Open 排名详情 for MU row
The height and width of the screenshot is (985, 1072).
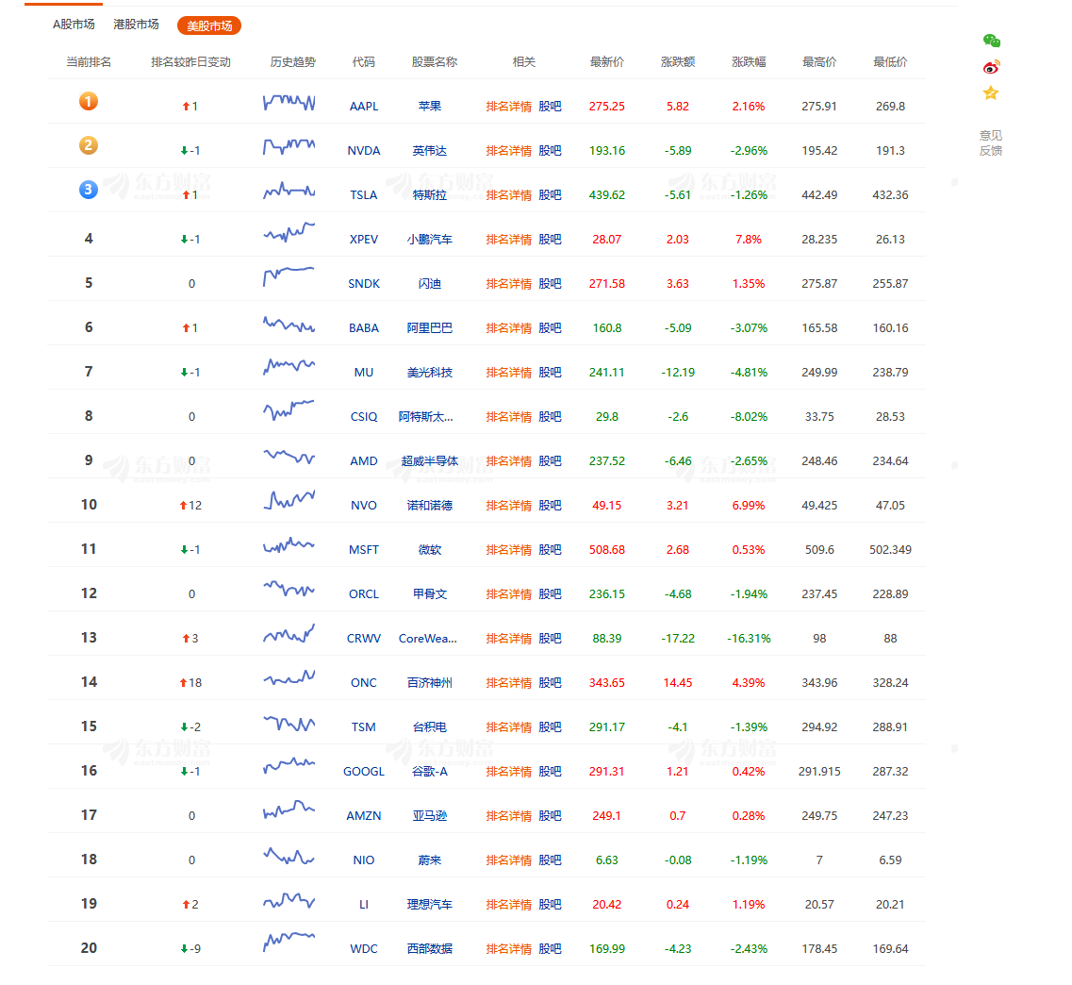[x=508, y=373]
